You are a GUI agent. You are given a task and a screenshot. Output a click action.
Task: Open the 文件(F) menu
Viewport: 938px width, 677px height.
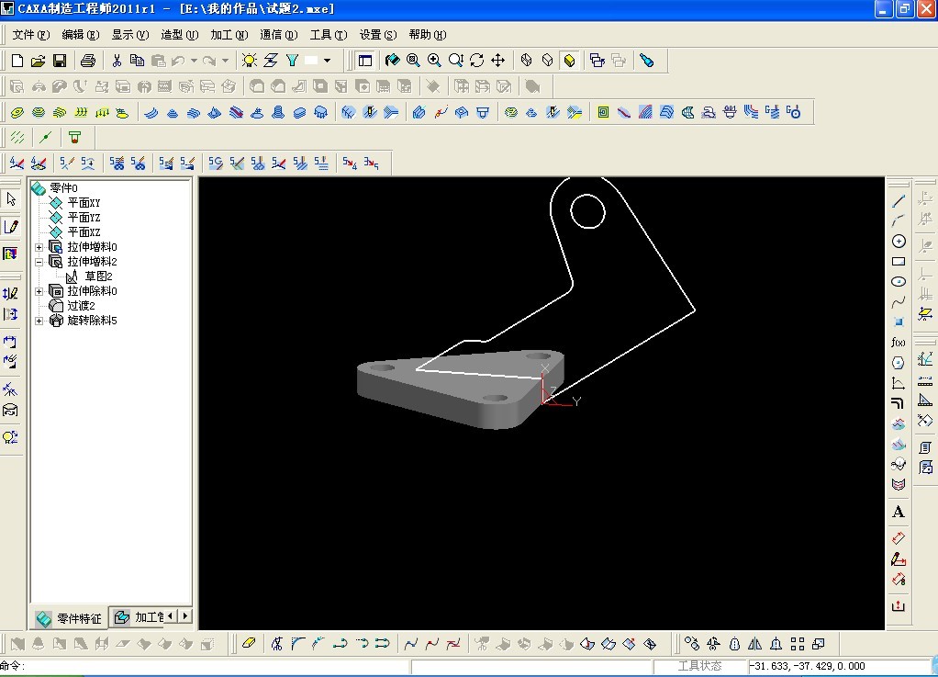[31, 35]
